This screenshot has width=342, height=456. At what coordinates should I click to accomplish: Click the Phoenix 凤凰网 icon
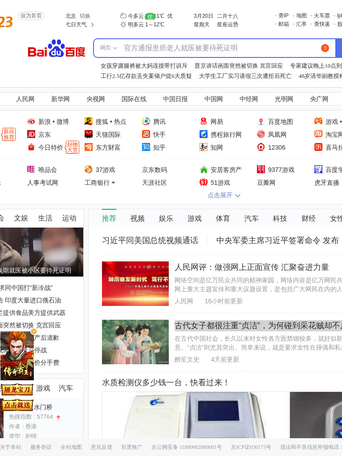[261, 134]
